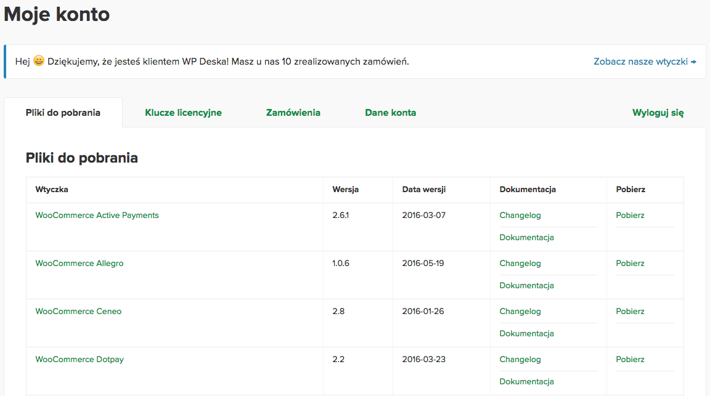Open Dokumentacja for WooCommerce Active Payments

(x=526, y=238)
